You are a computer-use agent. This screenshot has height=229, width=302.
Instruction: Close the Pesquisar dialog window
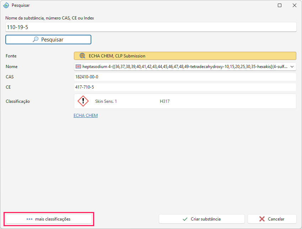point(295,5)
